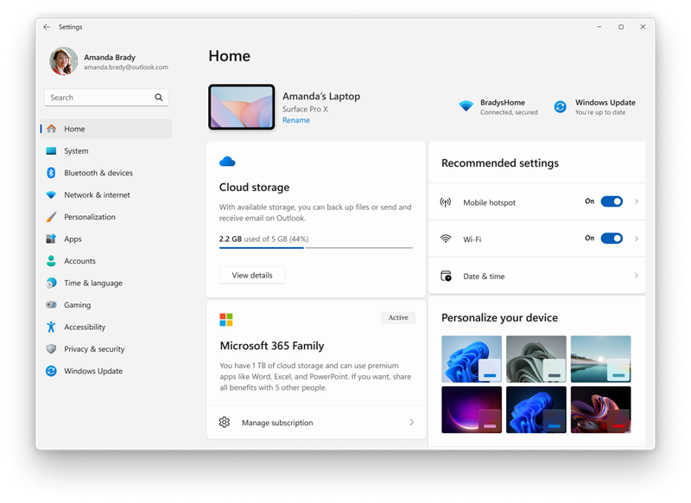Click the Search settings input field
This screenshot has width=691, height=503.
coord(98,98)
